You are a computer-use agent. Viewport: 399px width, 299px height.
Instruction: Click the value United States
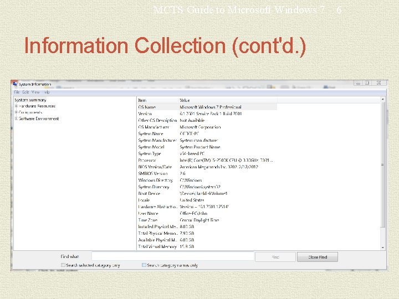[192, 200]
